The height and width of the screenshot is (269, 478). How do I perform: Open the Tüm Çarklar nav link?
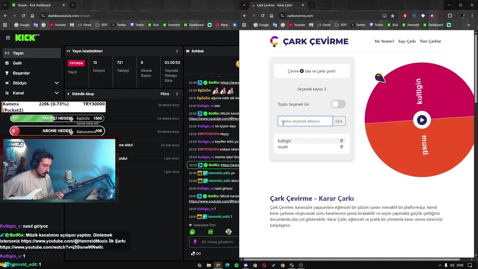point(430,41)
